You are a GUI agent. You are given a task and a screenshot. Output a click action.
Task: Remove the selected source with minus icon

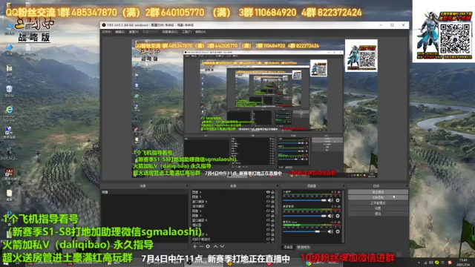[201, 246]
